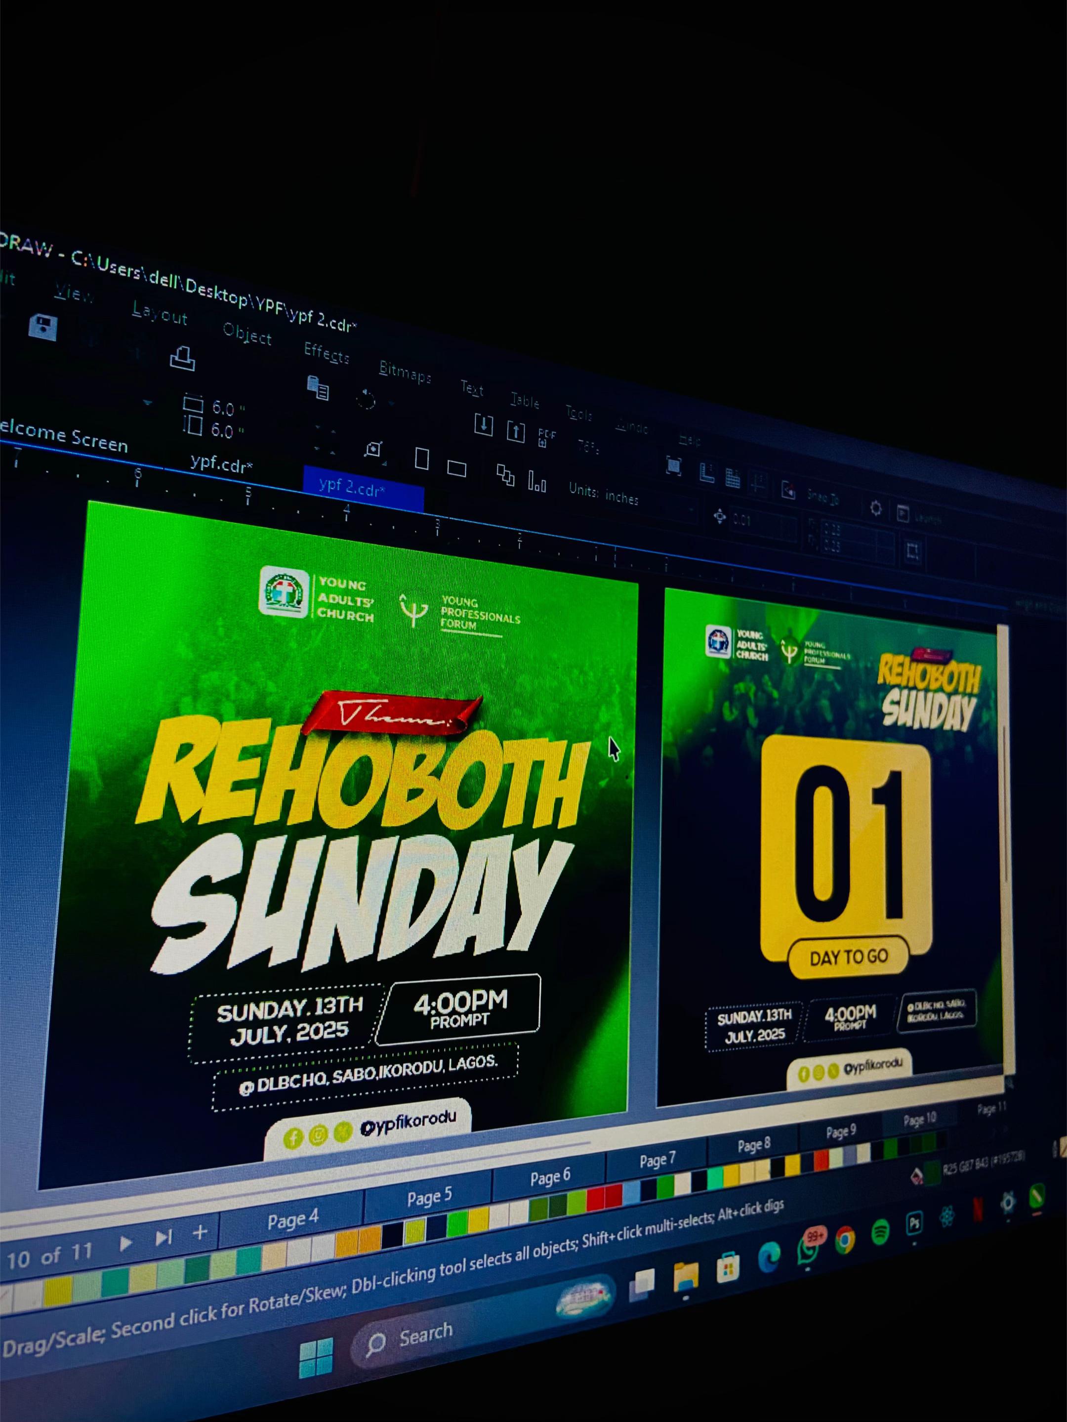Image resolution: width=1067 pixels, height=1422 pixels.
Task: Click the Options gear icon in the toolbar
Action: (875, 508)
